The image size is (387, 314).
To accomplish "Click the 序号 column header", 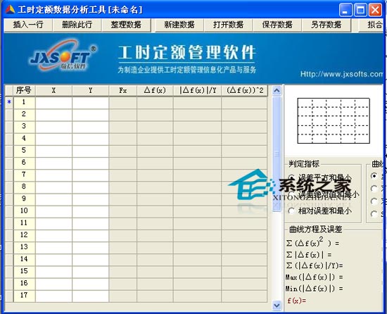I will (x=24, y=90).
